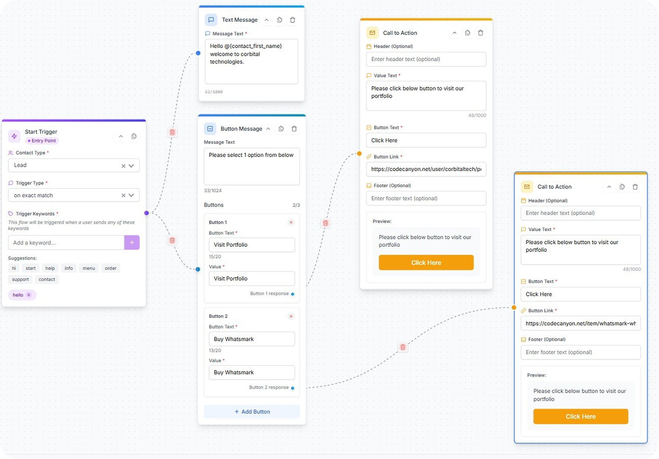Copy the second Call to Action node

(x=622, y=186)
